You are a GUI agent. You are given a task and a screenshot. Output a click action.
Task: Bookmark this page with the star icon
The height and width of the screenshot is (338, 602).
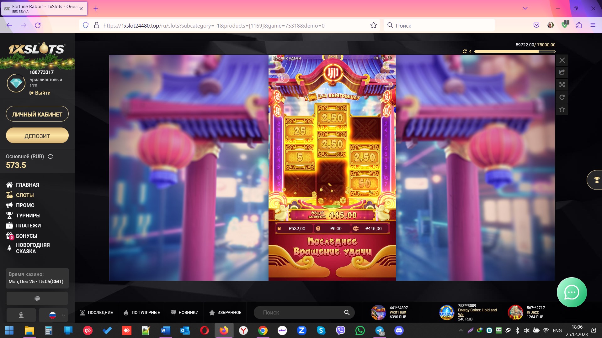point(373,25)
